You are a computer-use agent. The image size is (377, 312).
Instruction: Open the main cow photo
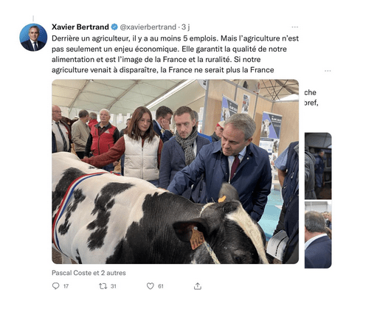175,171
